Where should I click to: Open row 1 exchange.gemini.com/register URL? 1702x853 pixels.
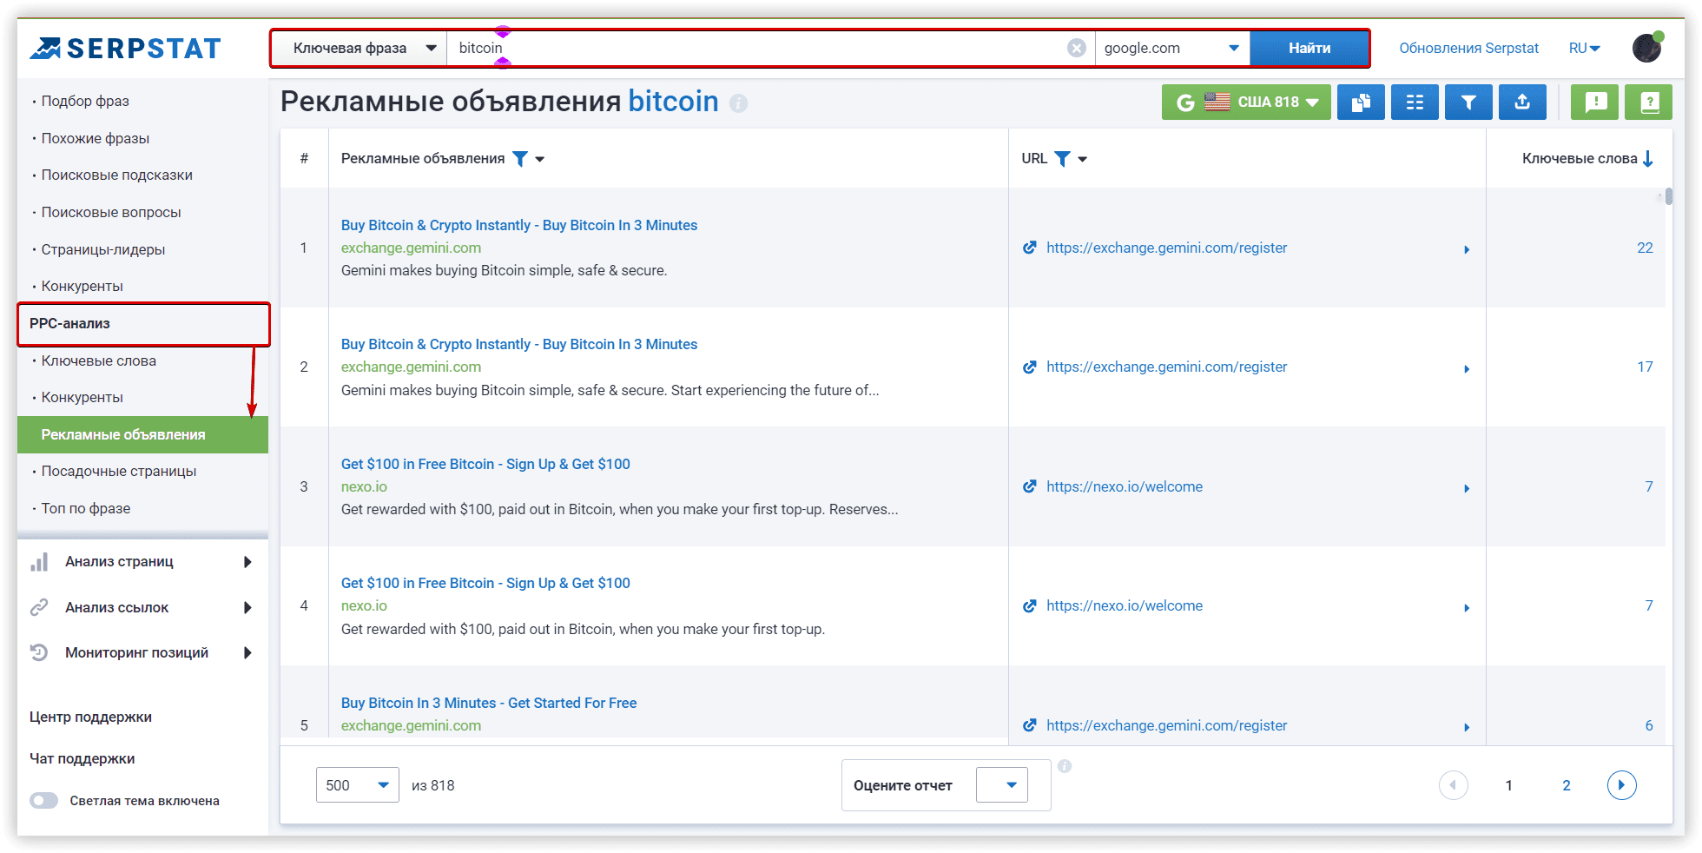[x=1166, y=248]
